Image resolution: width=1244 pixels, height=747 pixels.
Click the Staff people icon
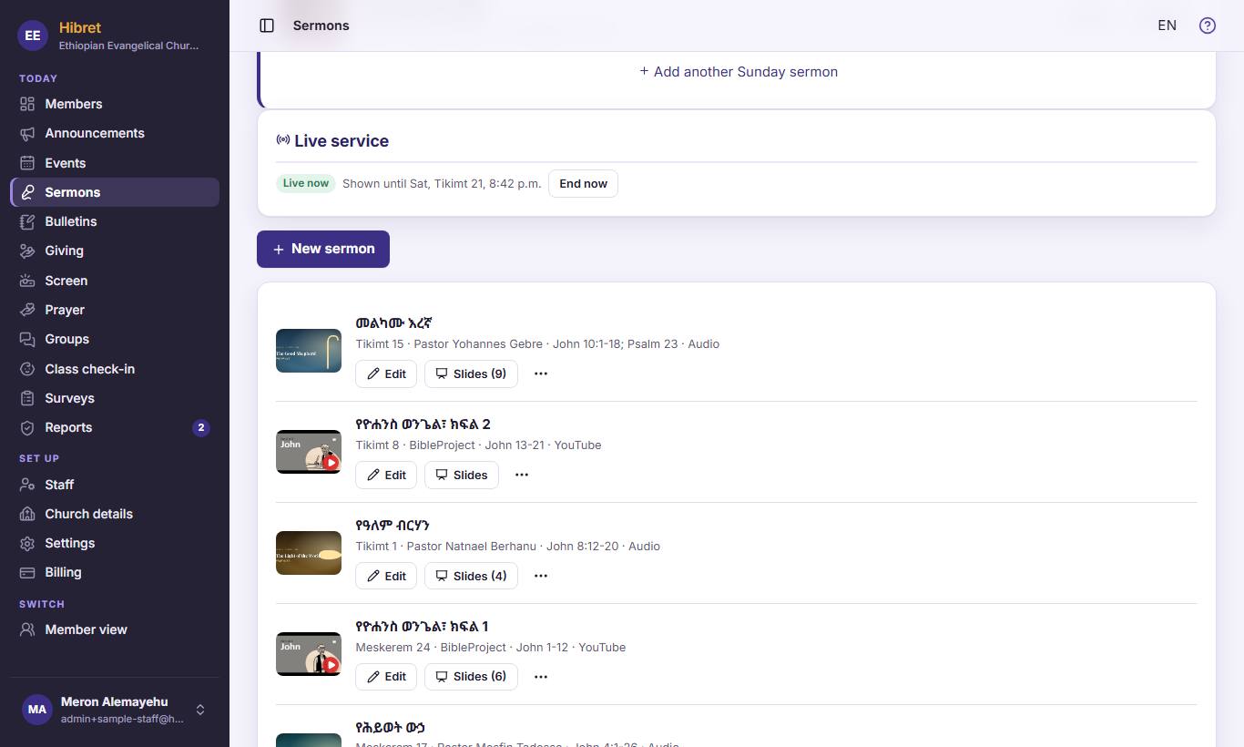[27, 485]
